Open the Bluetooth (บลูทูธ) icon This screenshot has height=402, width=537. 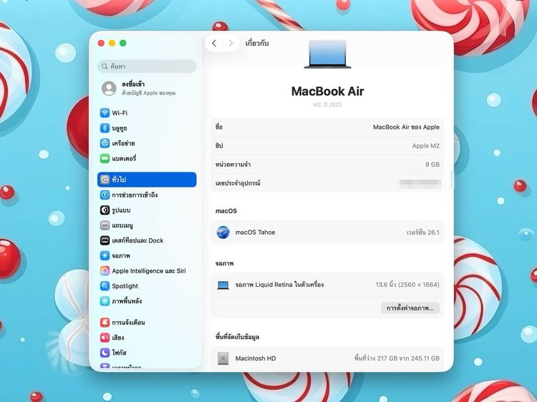coord(105,128)
